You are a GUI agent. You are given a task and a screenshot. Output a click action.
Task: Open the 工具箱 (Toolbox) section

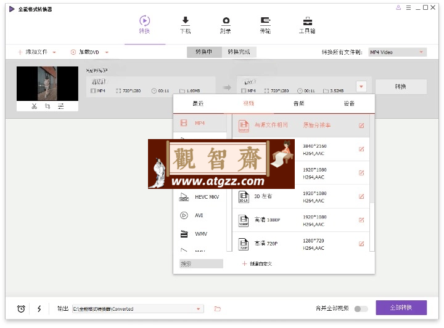coord(307,25)
